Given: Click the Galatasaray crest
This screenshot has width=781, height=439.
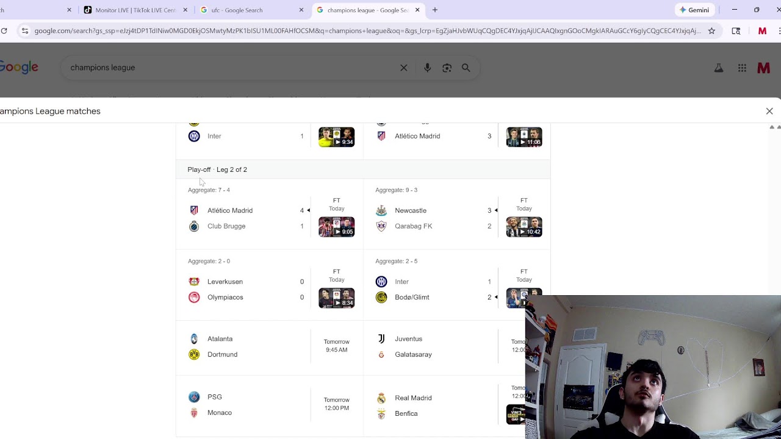Looking at the screenshot, I should (x=381, y=354).
